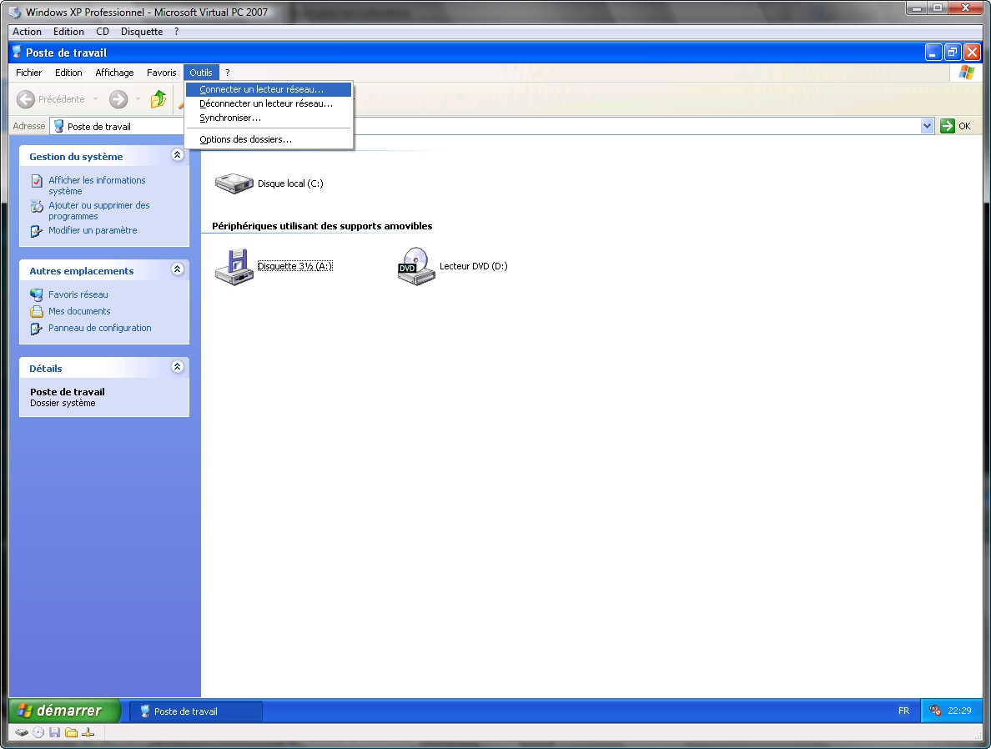991x749 pixels.
Task: Open the Affichage menu
Action: coord(114,73)
